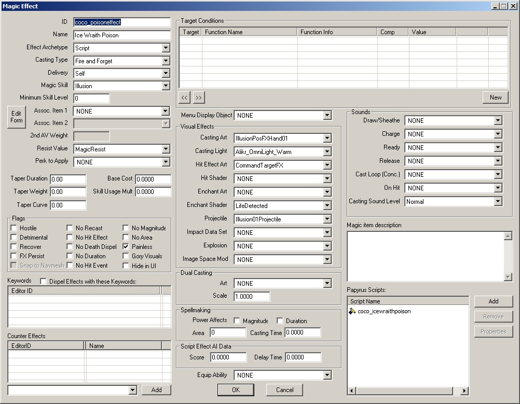The height and width of the screenshot is (404, 520).
Task: Open the Casting Art dropdown
Action: pyautogui.click(x=326, y=138)
